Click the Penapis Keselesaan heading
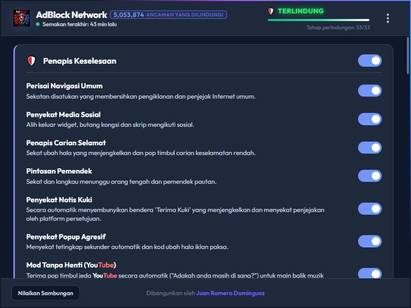Image resolution: width=411 pixels, height=308 pixels. (x=80, y=61)
